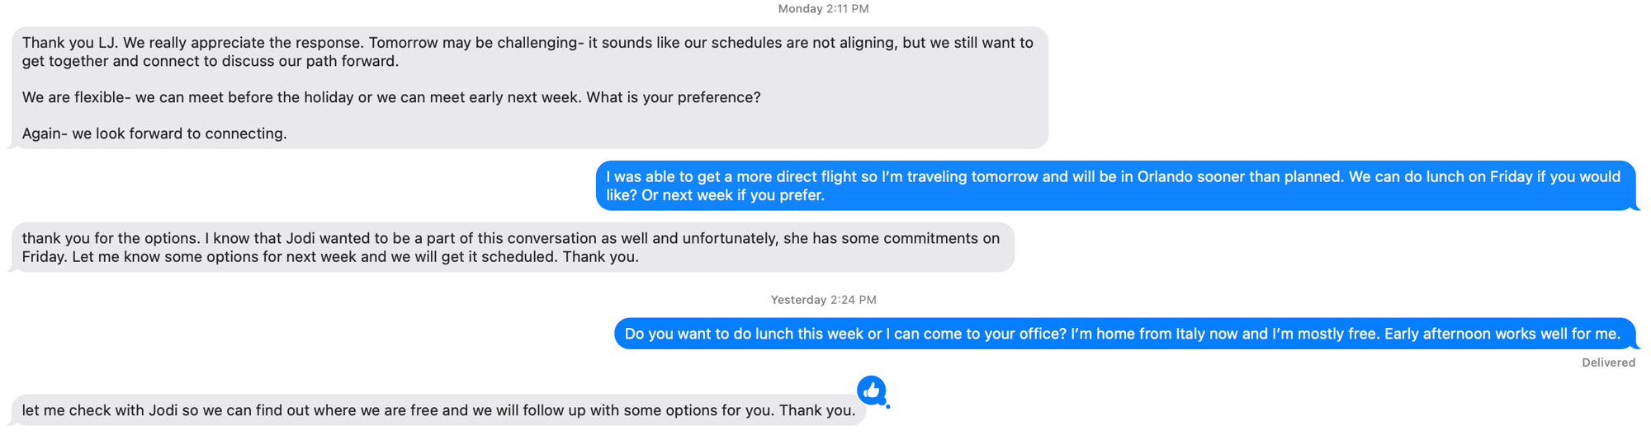Click the "Yesterday 2:24 PM" timestamp
This screenshot has width=1651, height=435.
[x=823, y=300]
